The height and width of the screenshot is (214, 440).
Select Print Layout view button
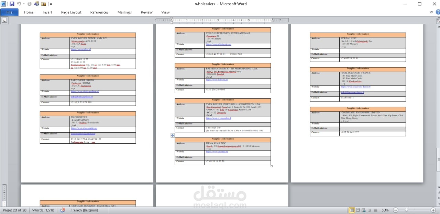click(x=352, y=210)
